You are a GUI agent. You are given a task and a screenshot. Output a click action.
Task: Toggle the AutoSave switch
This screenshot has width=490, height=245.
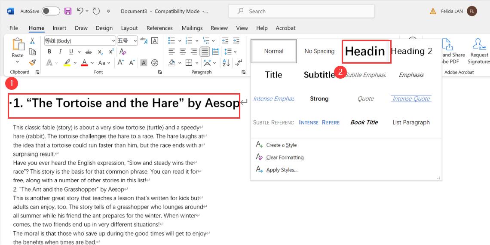pyautogui.click(x=51, y=11)
